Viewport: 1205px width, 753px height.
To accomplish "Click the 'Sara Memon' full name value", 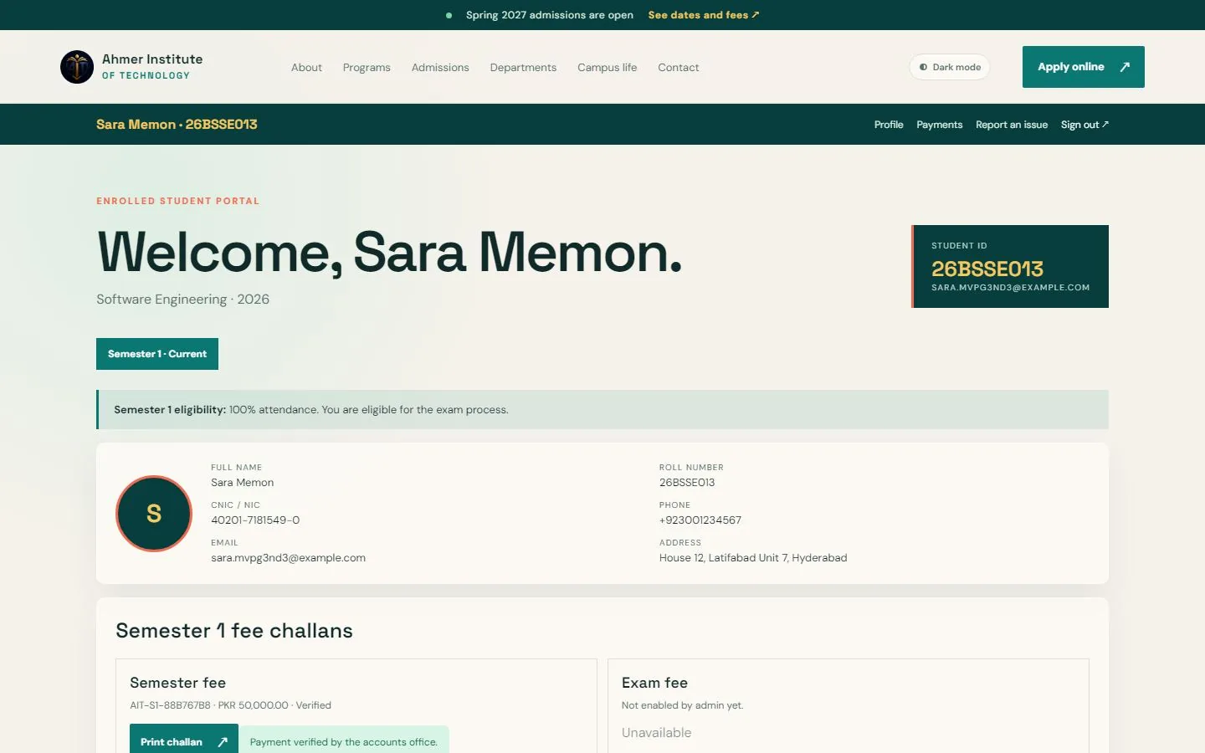I will (242, 483).
